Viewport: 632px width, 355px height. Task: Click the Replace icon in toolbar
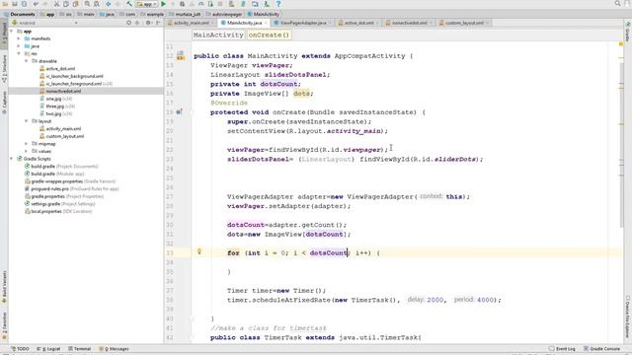(x=97, y=4)
